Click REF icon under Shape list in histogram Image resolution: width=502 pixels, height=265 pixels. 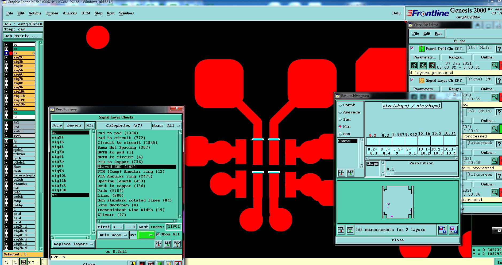click(350, 173)
